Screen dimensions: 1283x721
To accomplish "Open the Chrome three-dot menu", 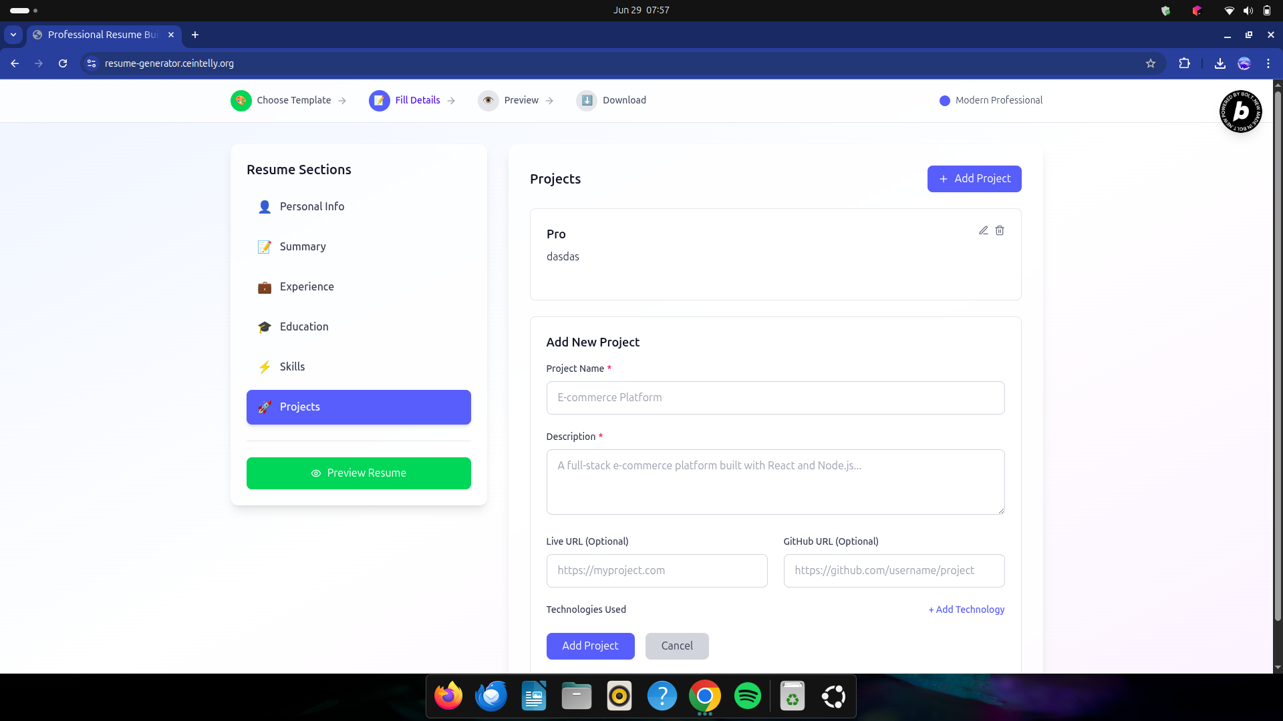I will (x=1268, y=63).
